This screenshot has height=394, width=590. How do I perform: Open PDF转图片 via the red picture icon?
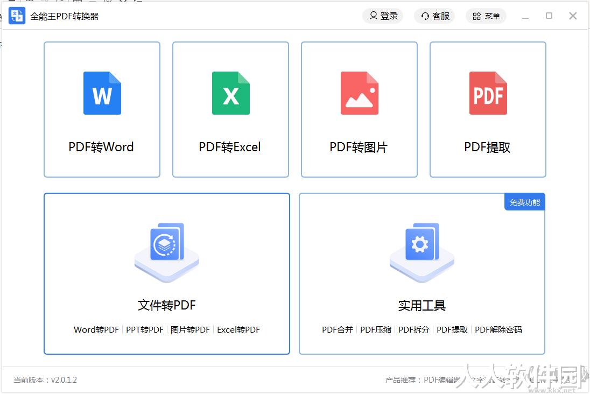[360, 93]
